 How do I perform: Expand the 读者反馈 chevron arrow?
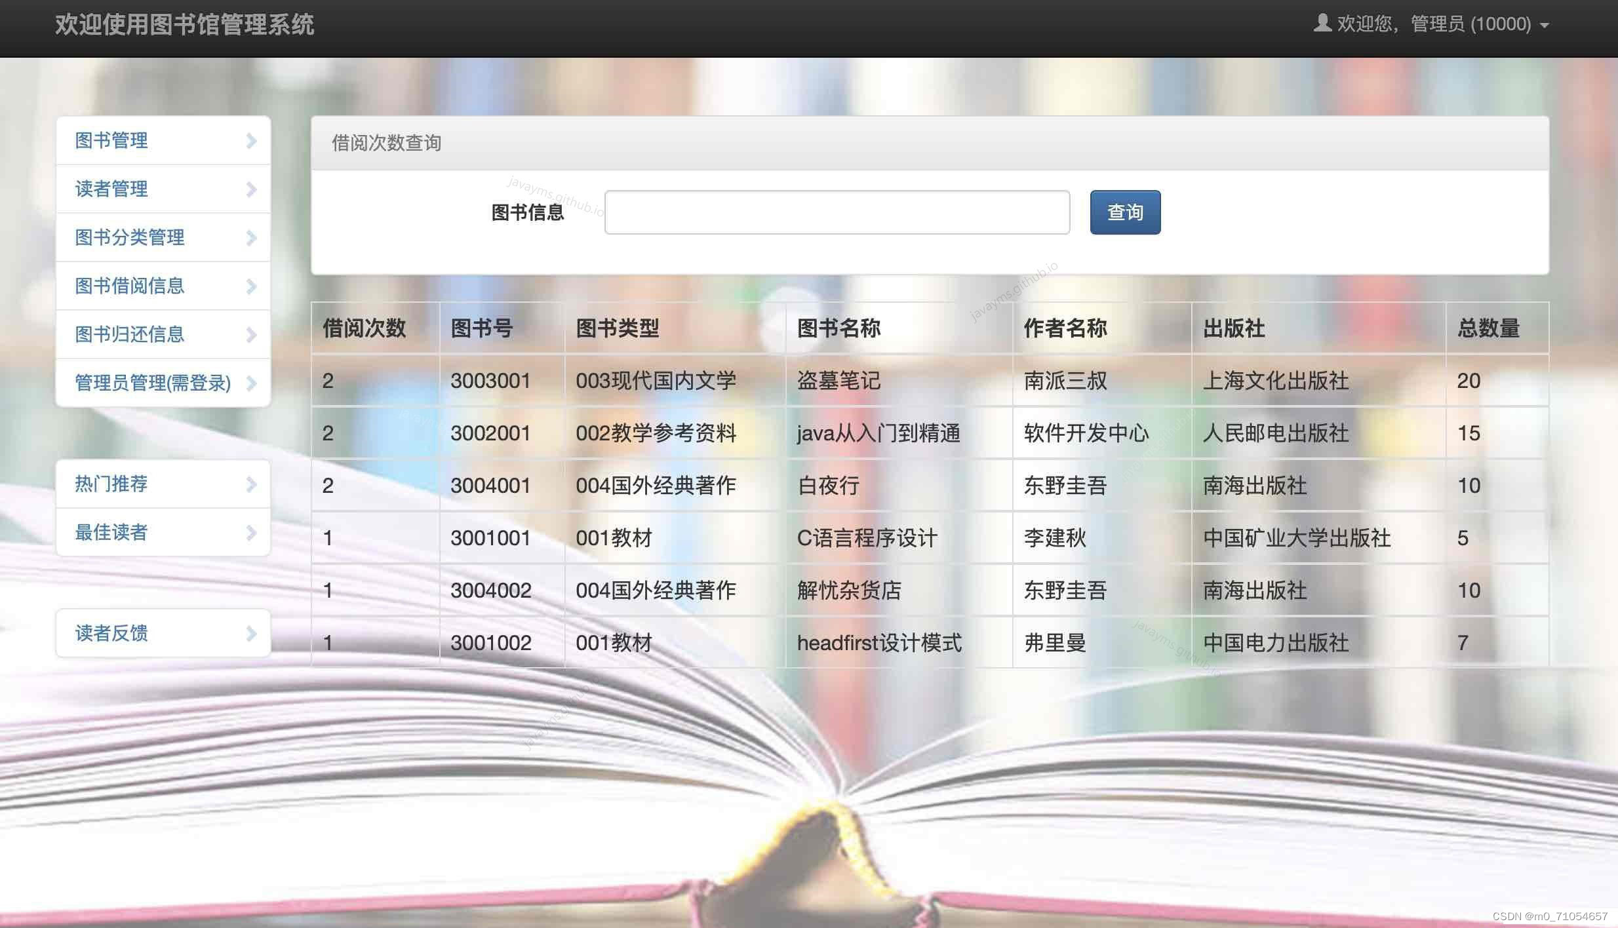coord(251,634)
